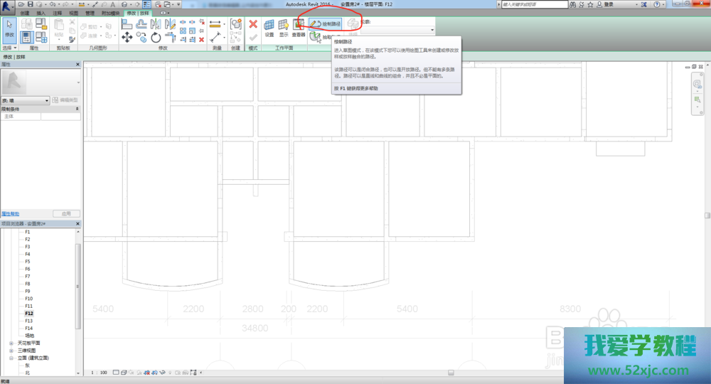
Task: Select the F13 floor plan in project browser
Action: (29, 321)
